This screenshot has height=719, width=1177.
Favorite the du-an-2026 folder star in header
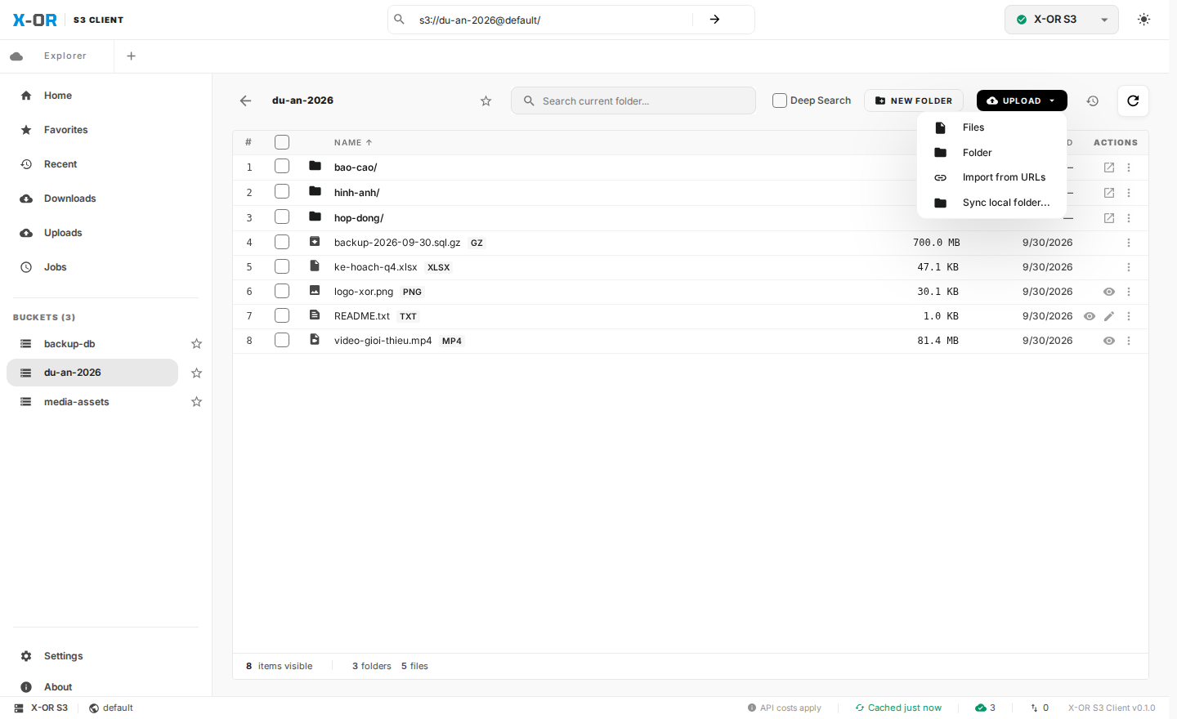[x=486, y=101]
